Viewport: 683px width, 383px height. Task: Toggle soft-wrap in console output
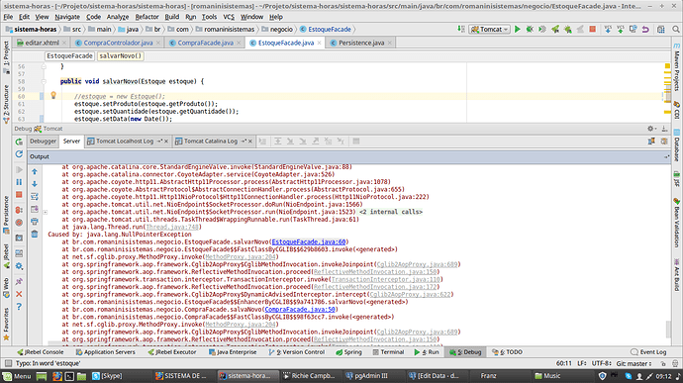click(35, 197)
